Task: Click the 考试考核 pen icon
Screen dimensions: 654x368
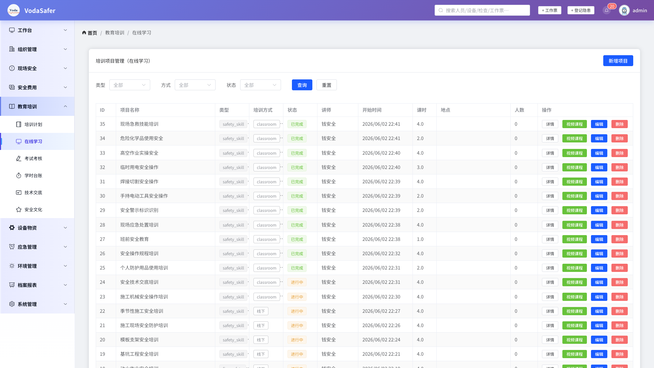Action: coord(19,158)
